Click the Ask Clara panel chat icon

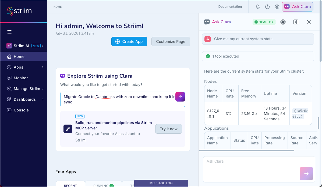tap(207, 22)
